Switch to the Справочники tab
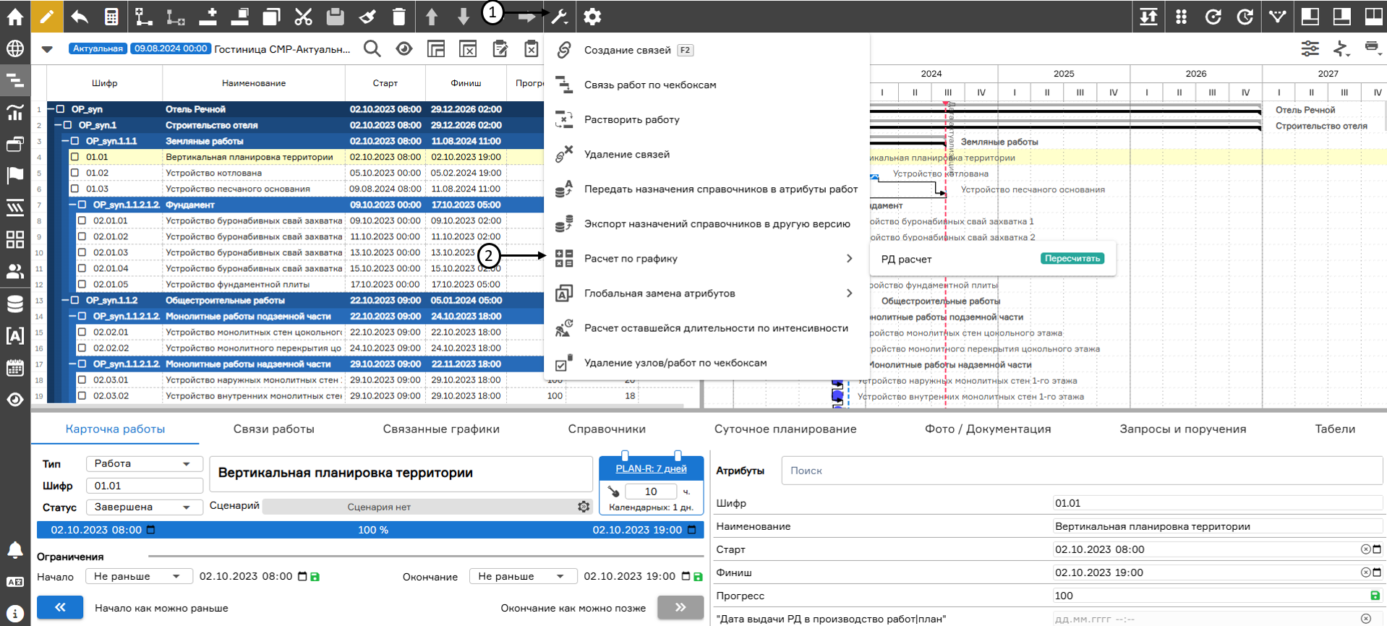Screen dimensions: 1387x626 click(607, 429)
